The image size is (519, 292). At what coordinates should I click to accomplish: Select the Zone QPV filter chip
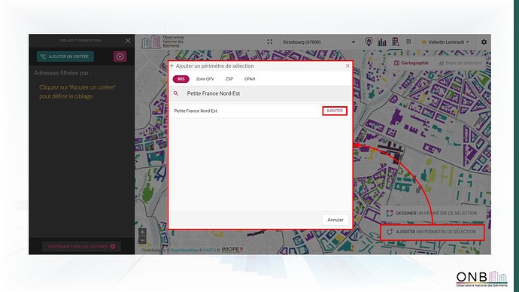pos(205,79)
